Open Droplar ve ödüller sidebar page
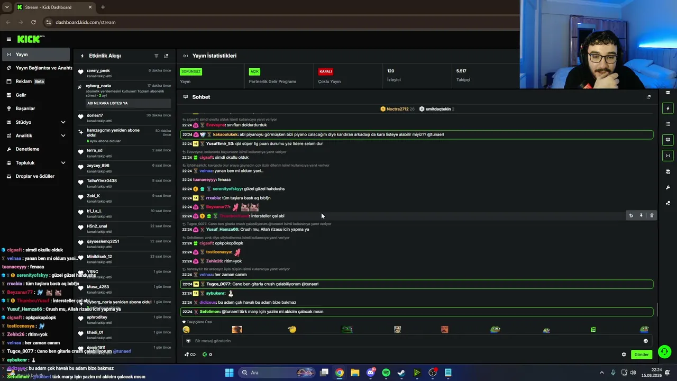 [35, 176]
